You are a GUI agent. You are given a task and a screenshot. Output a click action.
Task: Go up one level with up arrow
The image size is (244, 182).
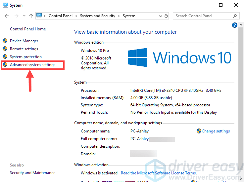point(31,16)
